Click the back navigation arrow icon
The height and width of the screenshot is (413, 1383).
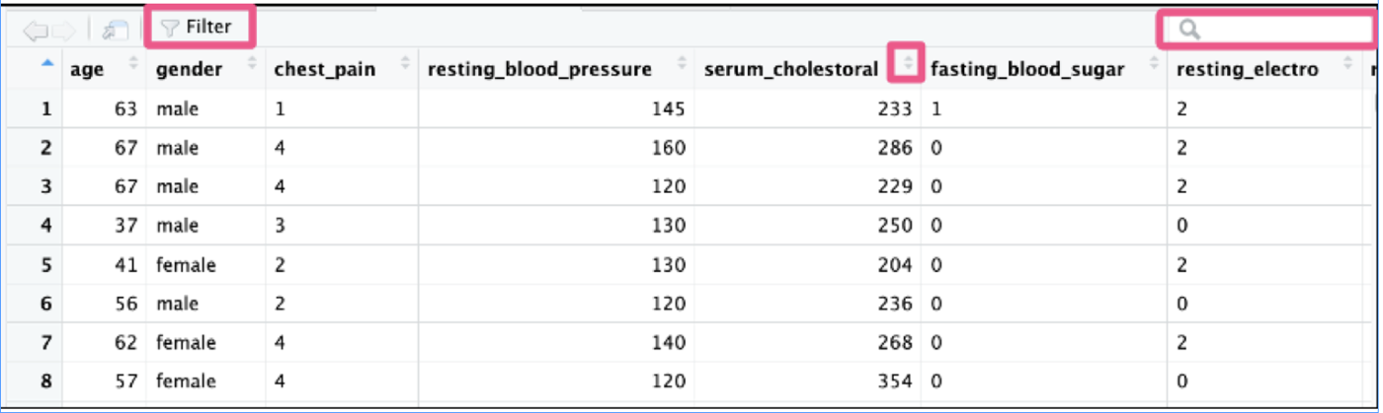point(36,30)
